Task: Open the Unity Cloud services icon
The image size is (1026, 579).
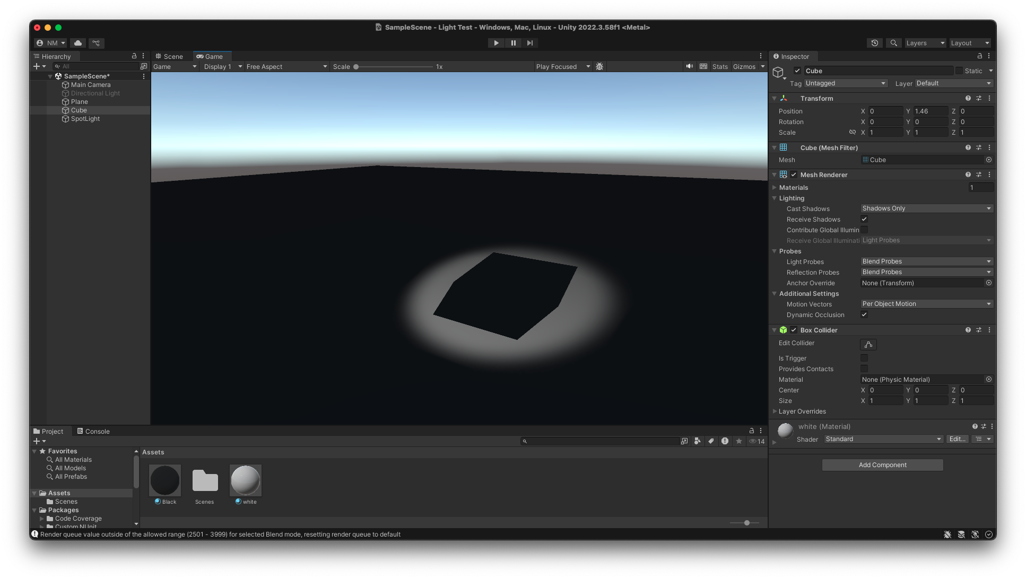Action: pyautogui.click(x=78, y=43)
